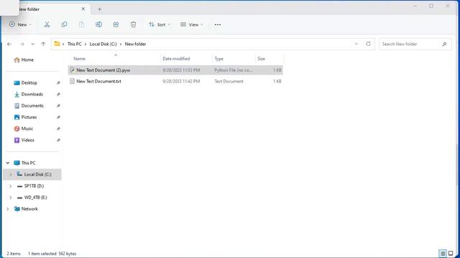The height and width of the screenshot is (258, 460).
Task: Expand WD_4TB (E:) drive node
Action: pyautogui.click(x=11, y=198)
